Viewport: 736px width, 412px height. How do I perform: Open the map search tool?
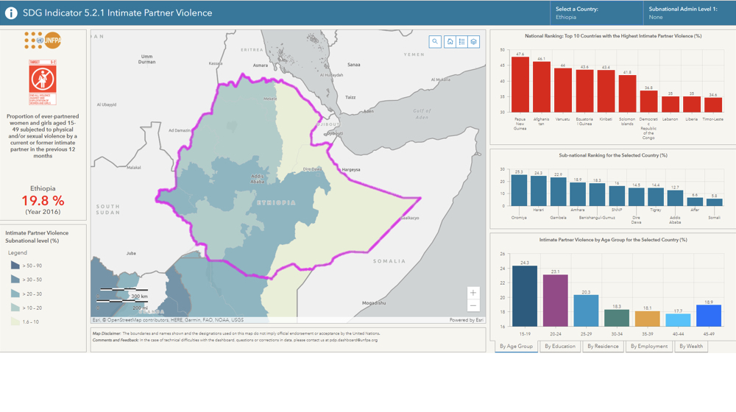click(x=435, y=42)
